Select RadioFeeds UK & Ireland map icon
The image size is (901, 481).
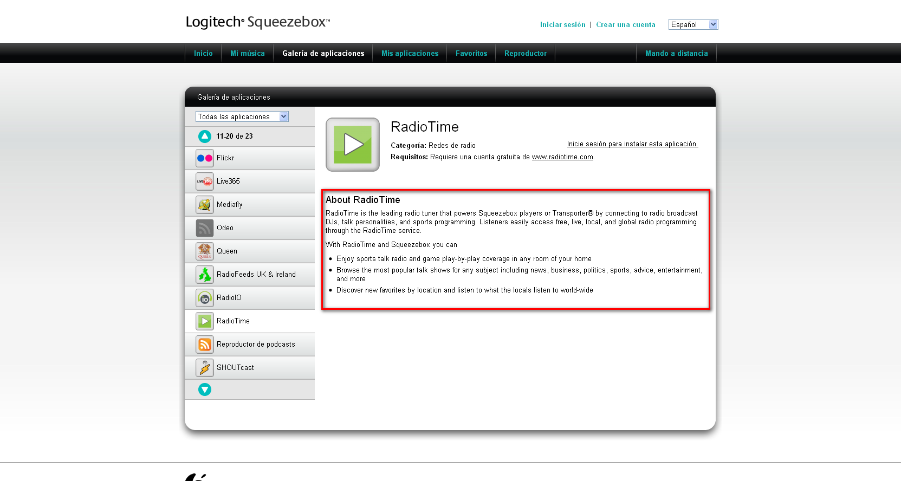click(x=205, y=275)
